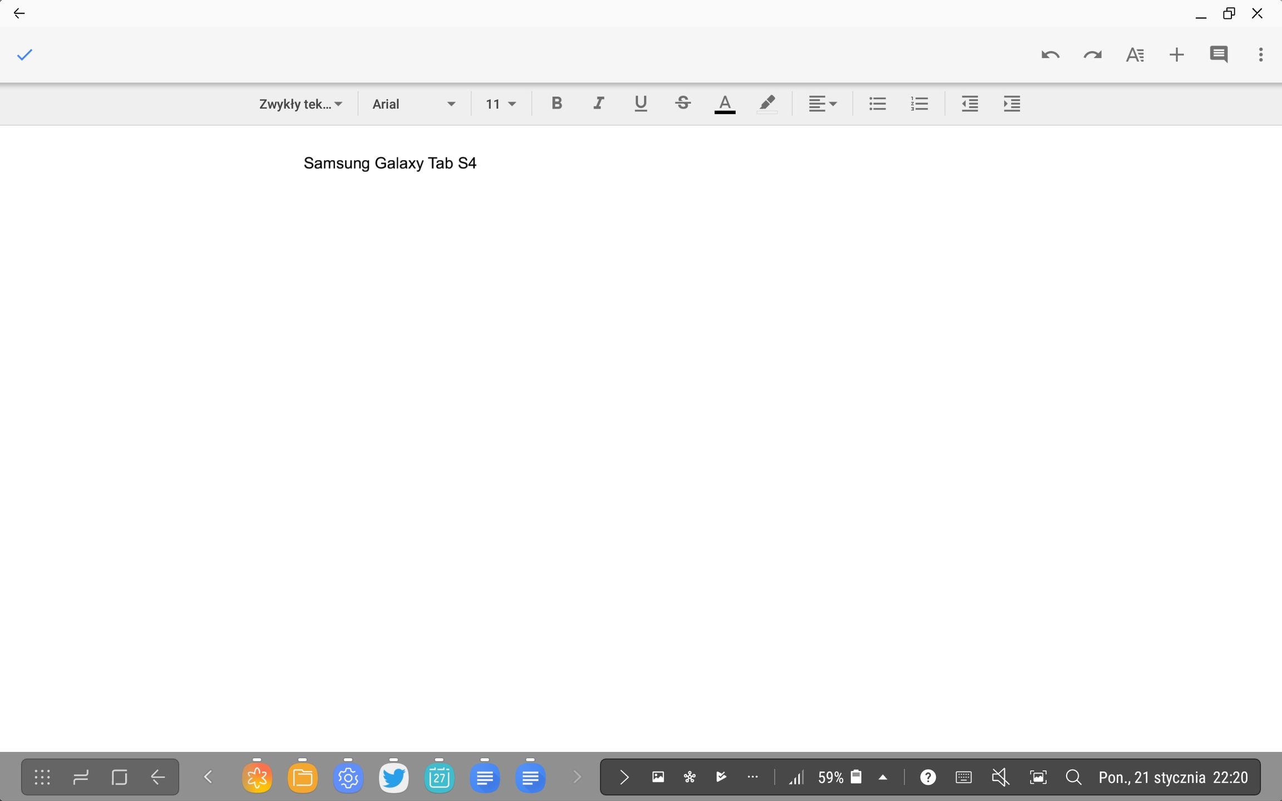Screen dimensions: 1282x801
Task: Open the help question mark icon
Action: coord(928,777)
